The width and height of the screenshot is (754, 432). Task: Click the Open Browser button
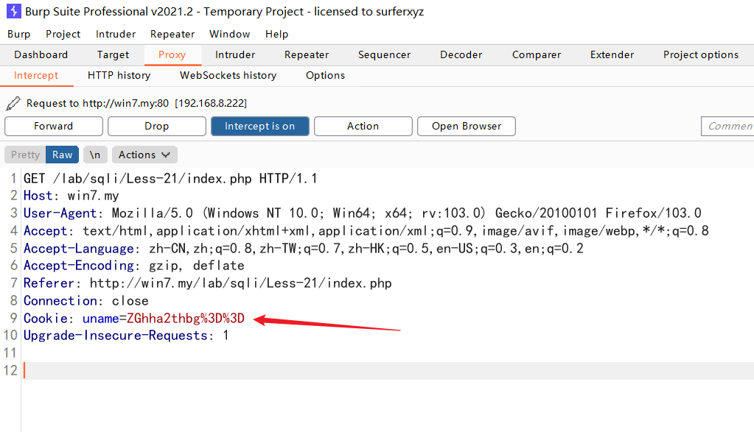click(x=466, y=126)
